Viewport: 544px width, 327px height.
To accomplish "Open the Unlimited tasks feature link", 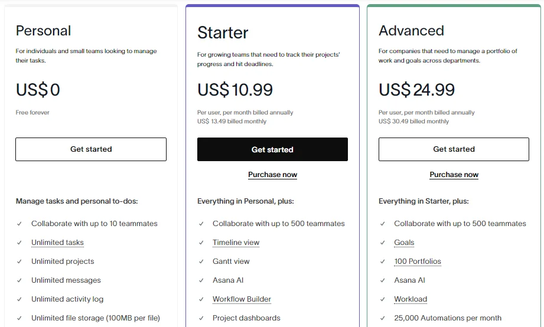I will tap(57, 243).
